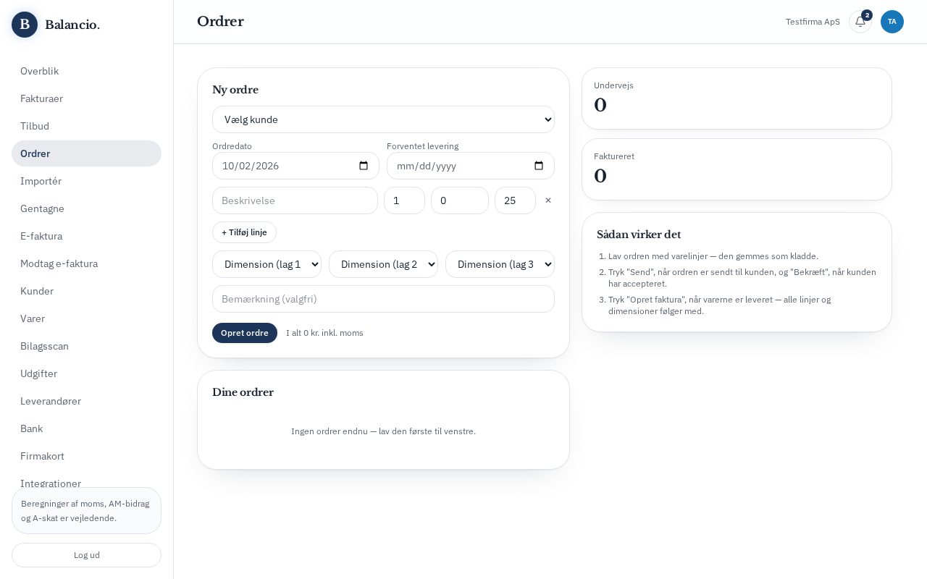Click the Opret ordre button
927x579 pixels.
245,333
